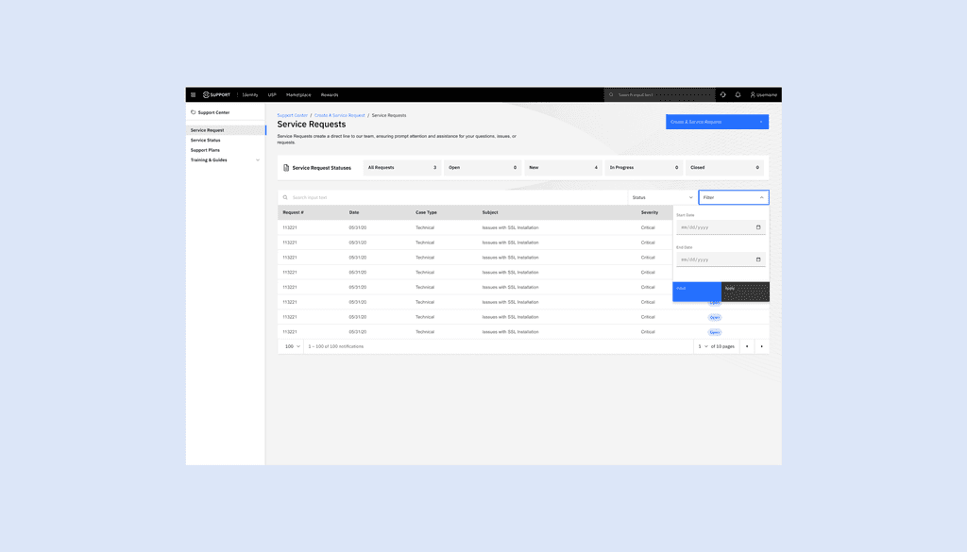
Task: Collapse the Filter dropdown
Action: point(733,197)
